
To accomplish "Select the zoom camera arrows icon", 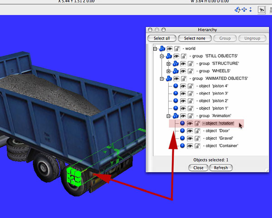I will pos(251,10).
